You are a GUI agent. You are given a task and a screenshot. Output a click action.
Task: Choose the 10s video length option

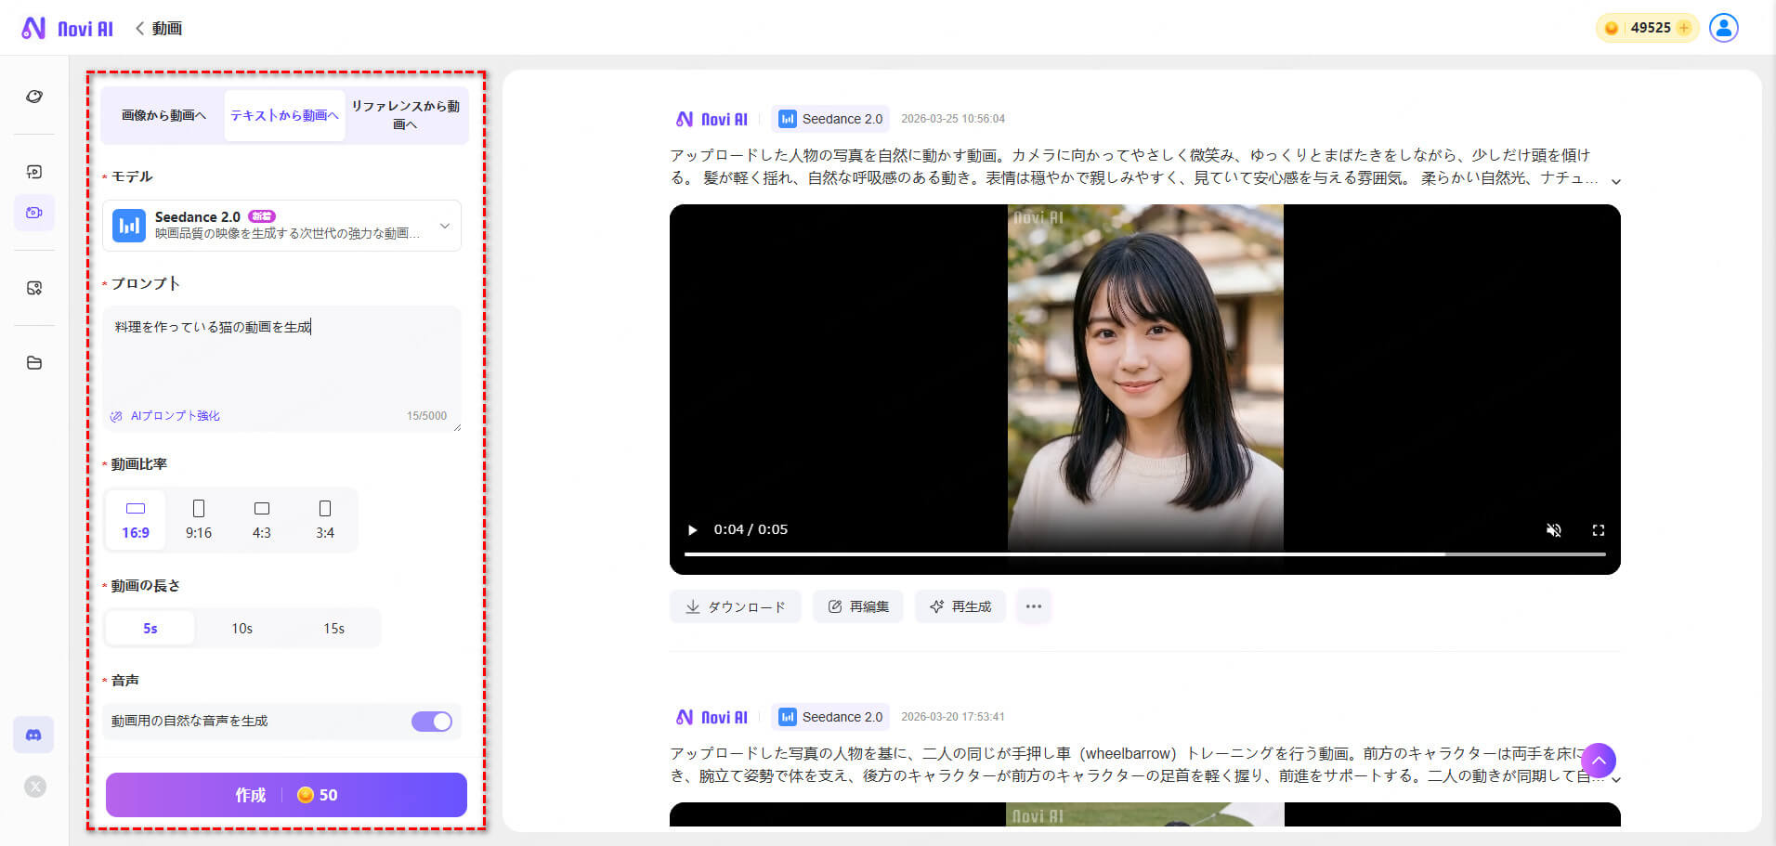point(241,628)
